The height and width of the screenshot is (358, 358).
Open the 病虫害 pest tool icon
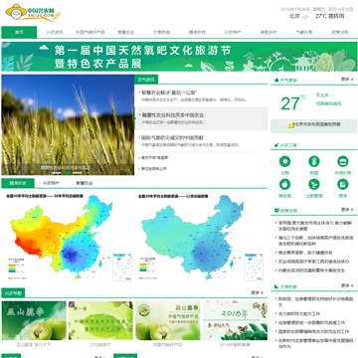pos(284,184)
